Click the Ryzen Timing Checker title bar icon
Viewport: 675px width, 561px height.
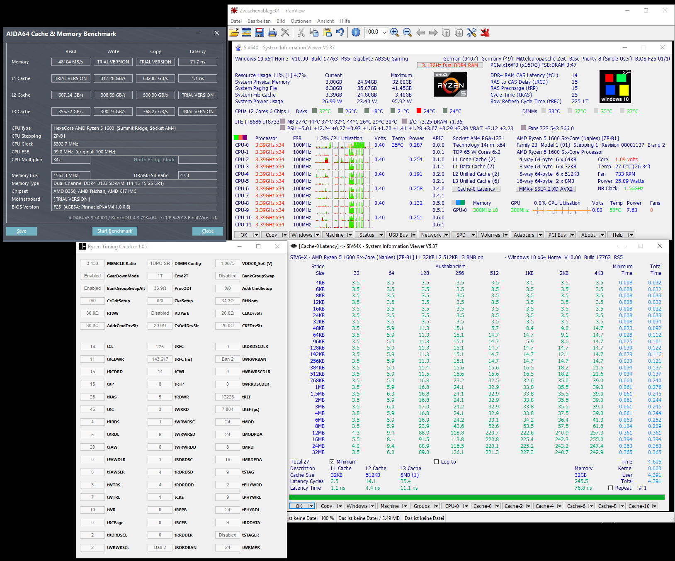[x=83, y=247]
